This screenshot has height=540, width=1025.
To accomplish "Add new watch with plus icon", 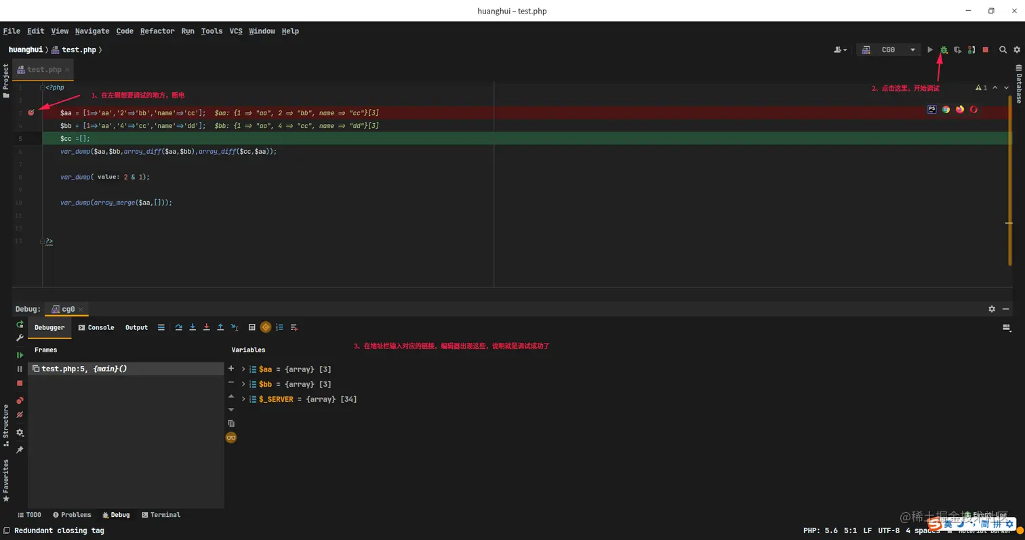I will tap(231, 369).
